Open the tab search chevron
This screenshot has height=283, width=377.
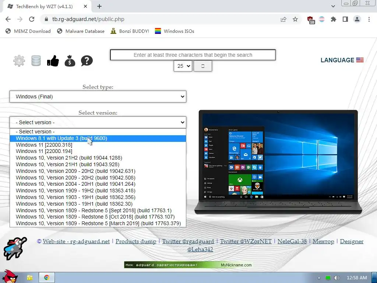(x=333, y=7)
